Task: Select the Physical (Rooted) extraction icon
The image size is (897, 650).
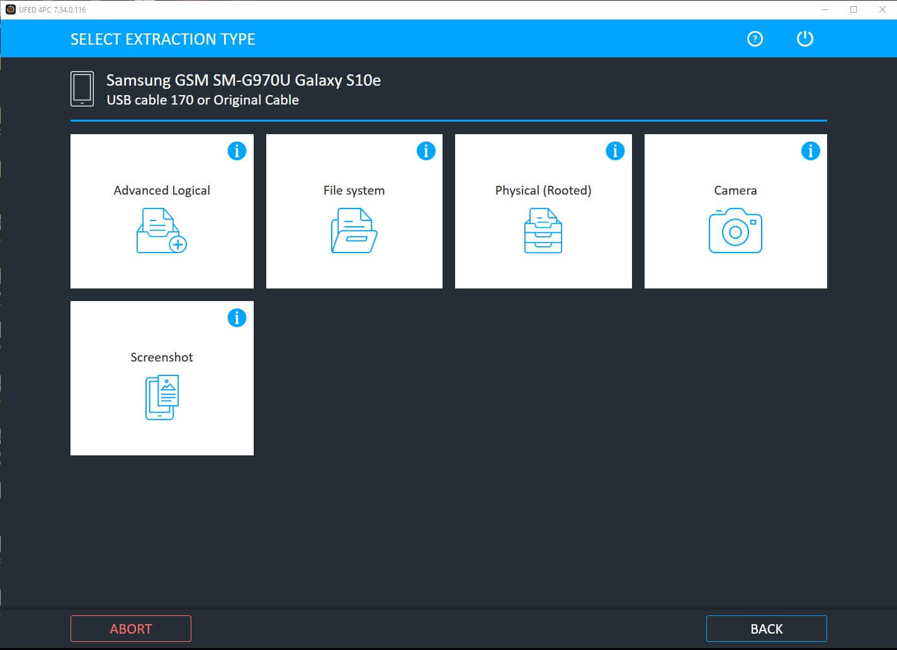Action: pyautogui.click(x=543, y=231)
